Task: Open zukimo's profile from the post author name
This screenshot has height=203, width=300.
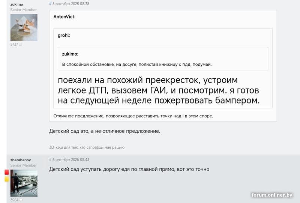Action: click(16, 5)
